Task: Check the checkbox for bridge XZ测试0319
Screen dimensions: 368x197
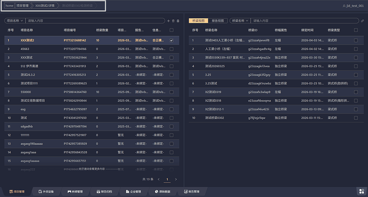Action: (x=356, y=92)
